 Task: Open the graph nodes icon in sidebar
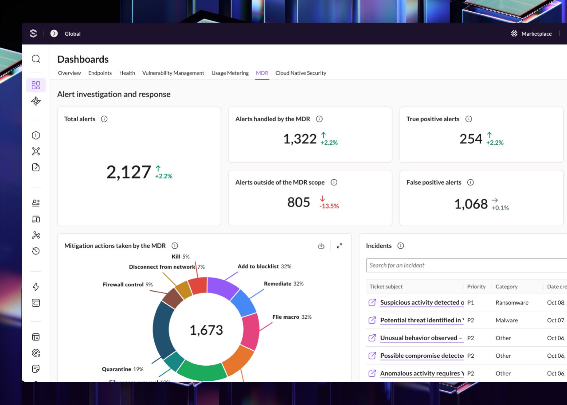click(36, 235)
